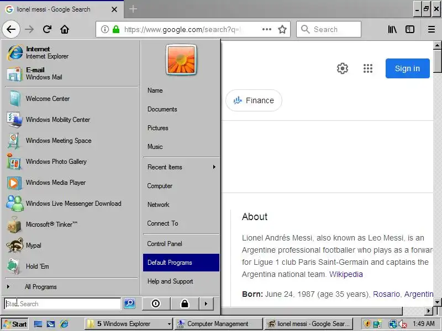442x331 pixels.
Task: Launch Internet Explorer from quick launch
Action: (x=64, y=324)
